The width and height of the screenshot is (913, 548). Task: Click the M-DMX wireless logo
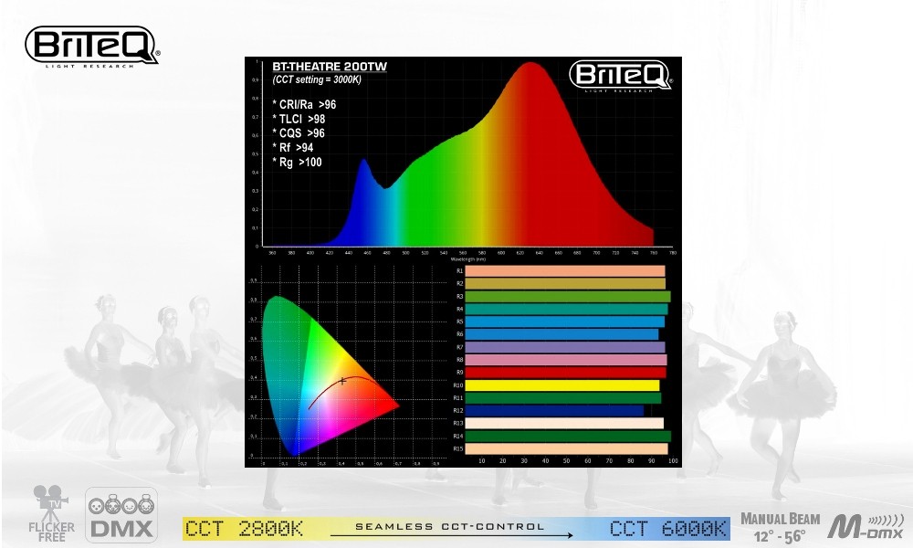pos(866,526)
